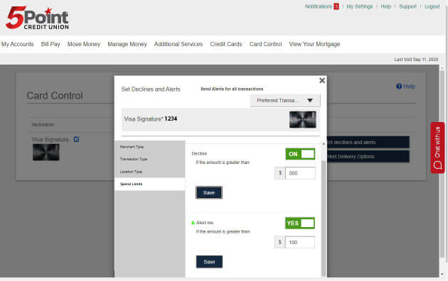
Task: Click the 5Point Credit Union logo
Action: click(37, 18)
